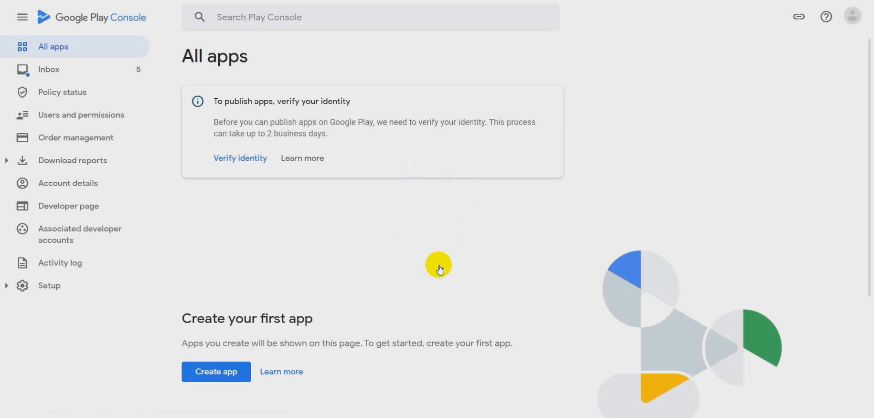Click the Order management card icon
The height and width of the screenshot is (418, 874).
(22, 138)
